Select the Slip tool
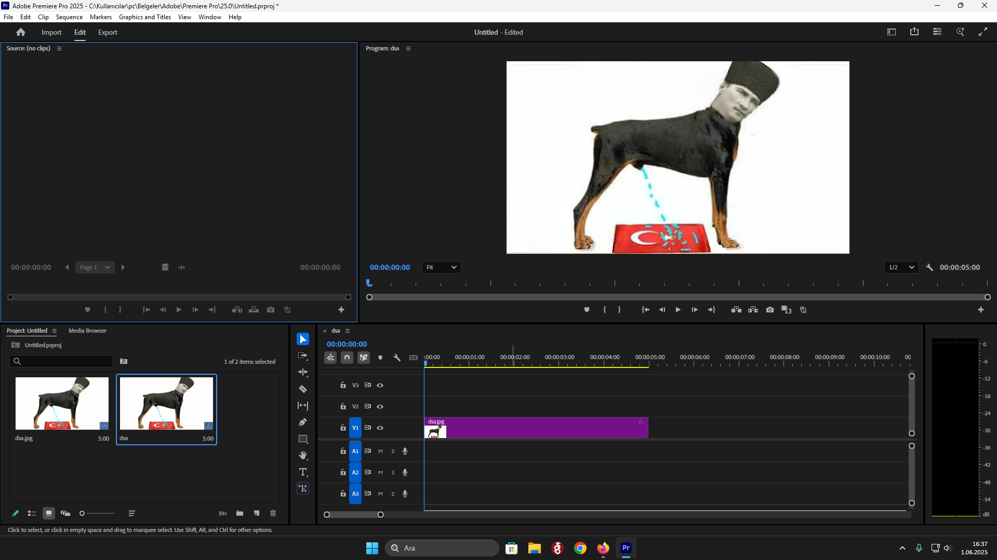This screenshot has height=560, width=997. click(x=303, y=406)
